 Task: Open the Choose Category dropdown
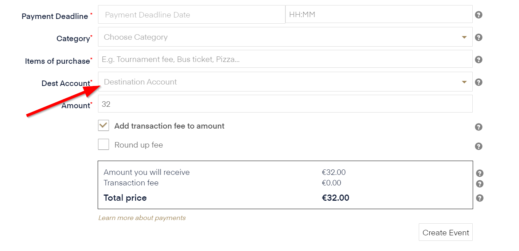click(277, 37)
